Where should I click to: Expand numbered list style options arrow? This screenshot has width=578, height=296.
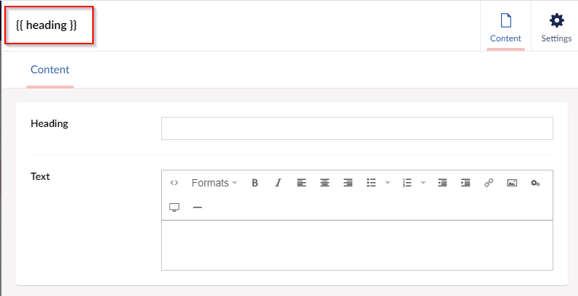pyautogui.click(x=423, y=183)
